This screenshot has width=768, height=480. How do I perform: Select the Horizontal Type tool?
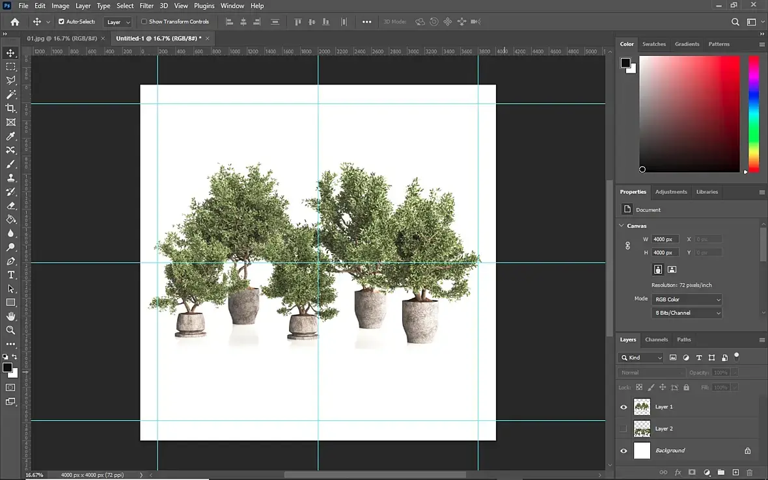10,275
